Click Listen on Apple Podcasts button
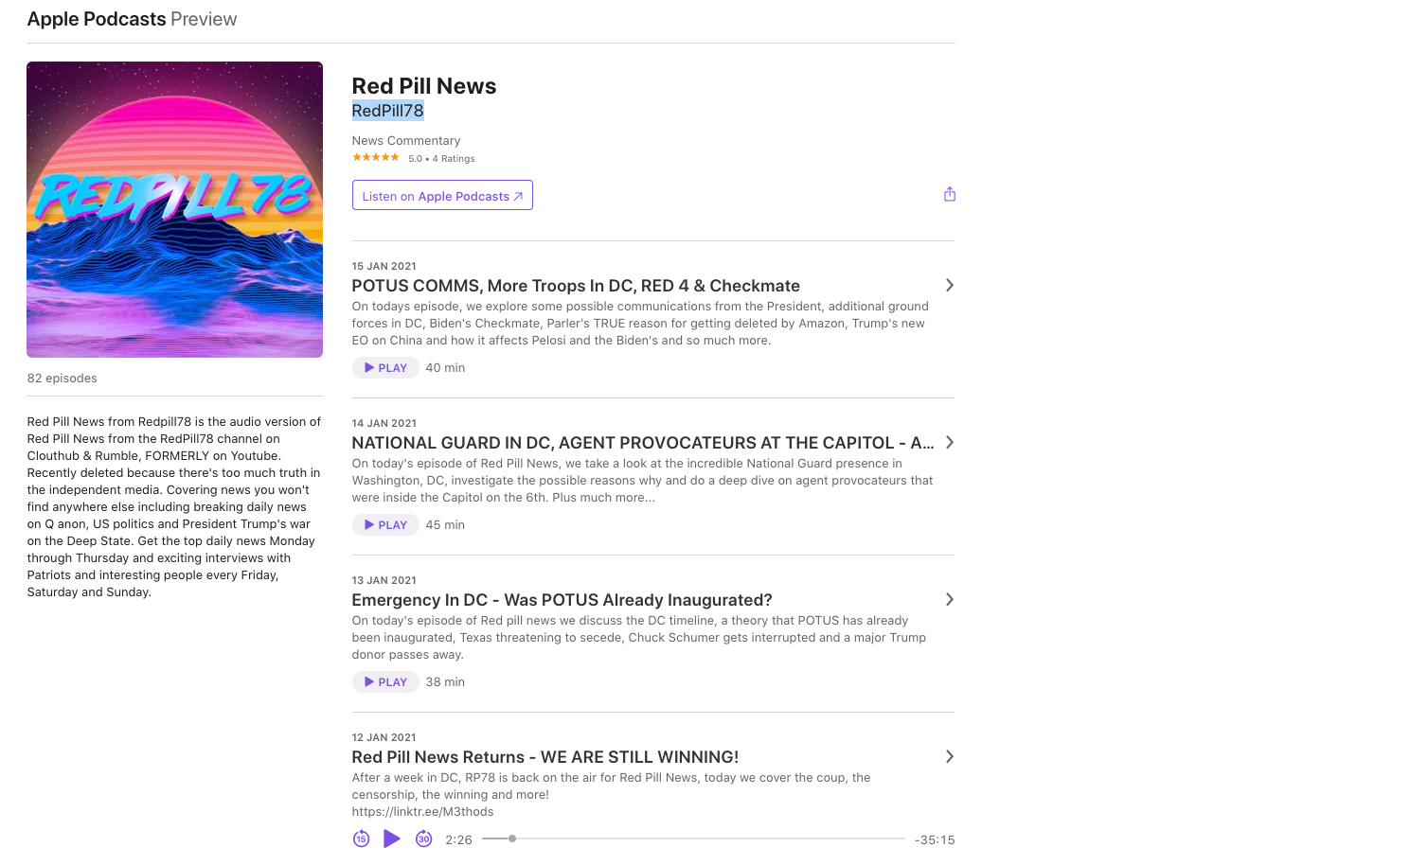Image resolution: width=1428 pixels, height=865 pixels. point(442,195)
